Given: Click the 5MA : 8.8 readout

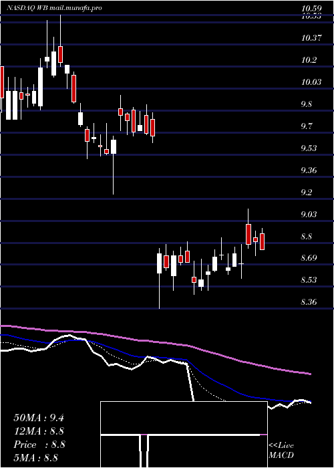Looking at the screenshot, I should tap(35, 457).
